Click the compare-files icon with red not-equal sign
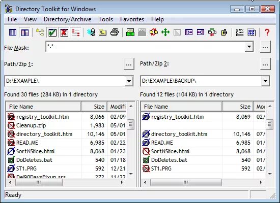The width and height of the screenshot is (280, 203). 212,32
